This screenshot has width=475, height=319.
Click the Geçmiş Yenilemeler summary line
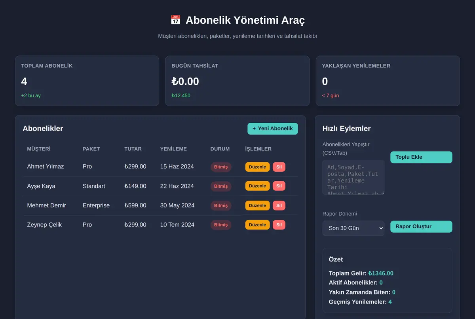(x=360, y=302)
